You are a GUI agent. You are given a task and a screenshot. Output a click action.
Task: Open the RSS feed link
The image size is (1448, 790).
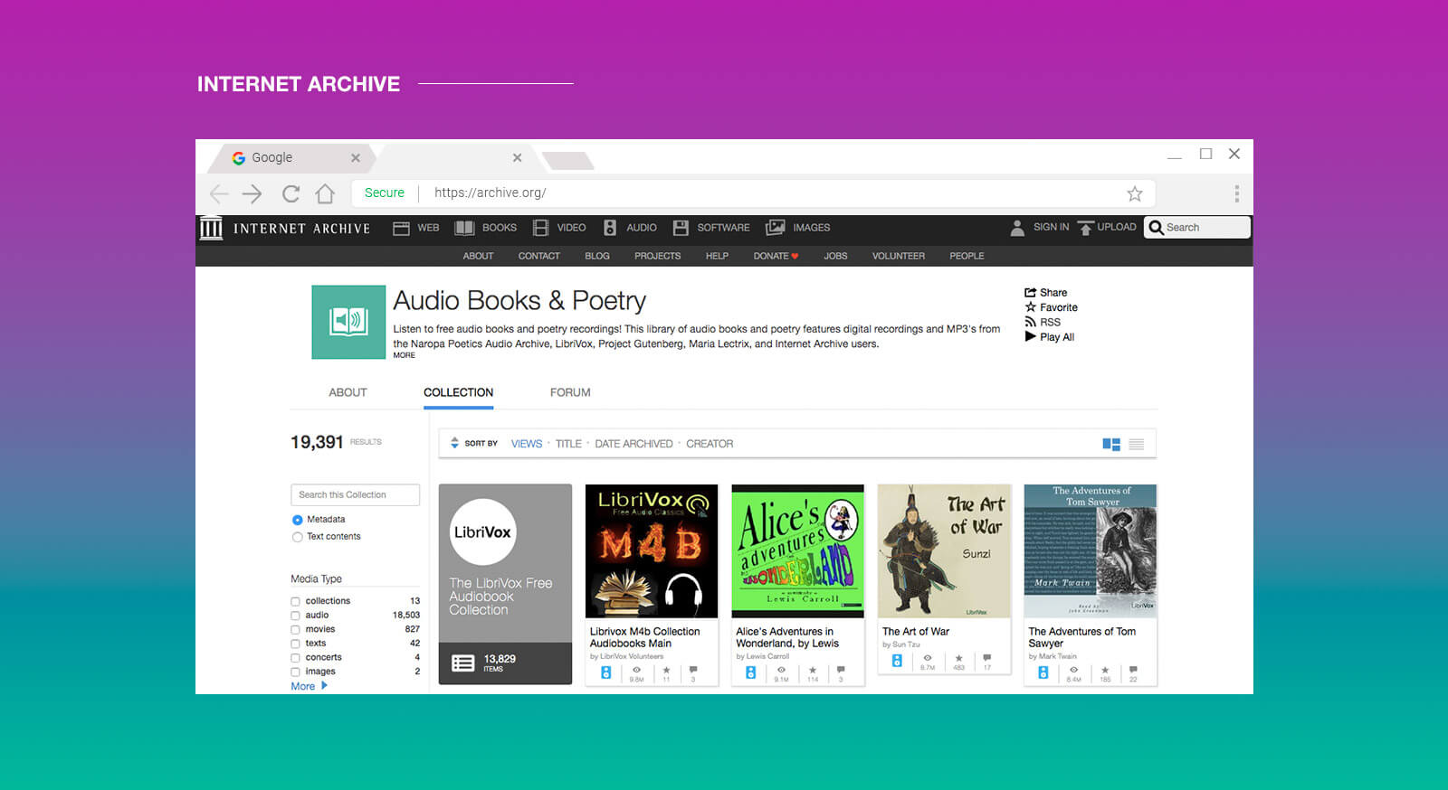(x=1049, y=322)
